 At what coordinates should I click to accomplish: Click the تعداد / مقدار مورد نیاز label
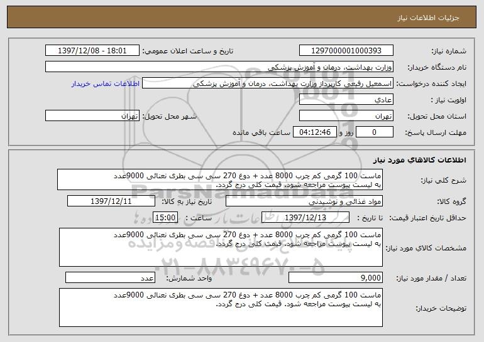[x=431, y=278]
